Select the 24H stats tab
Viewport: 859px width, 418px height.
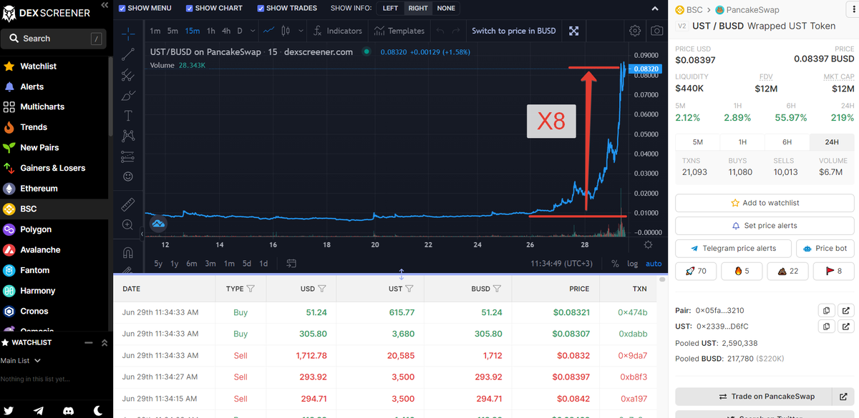(x=831, y=142)
